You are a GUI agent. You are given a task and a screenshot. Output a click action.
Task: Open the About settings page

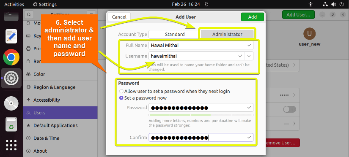(60, 151)
